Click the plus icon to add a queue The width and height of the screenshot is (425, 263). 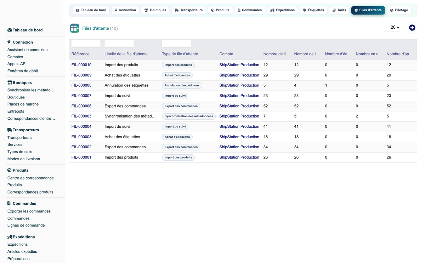tap(412, 28)
